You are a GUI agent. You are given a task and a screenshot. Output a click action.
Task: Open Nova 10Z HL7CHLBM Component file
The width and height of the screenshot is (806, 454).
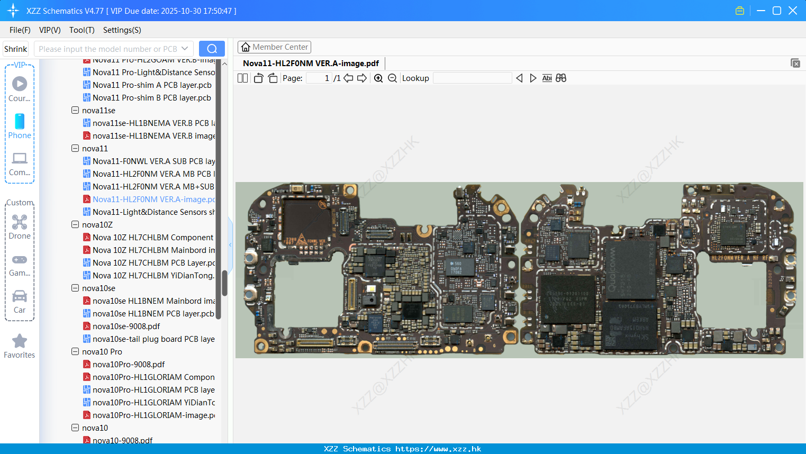(x=149, y=237)
